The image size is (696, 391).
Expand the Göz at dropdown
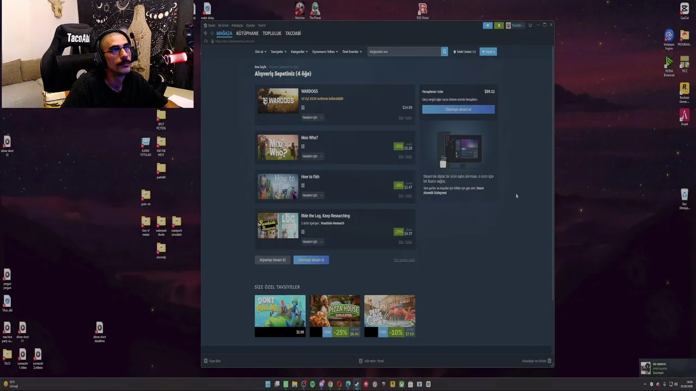[x=260, y=52]
